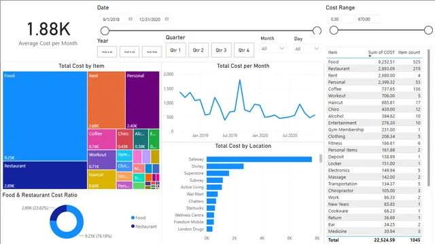Click the Food legend marker dot
Image resolution: width=435 pixels, height=244 pixels.
133,218
